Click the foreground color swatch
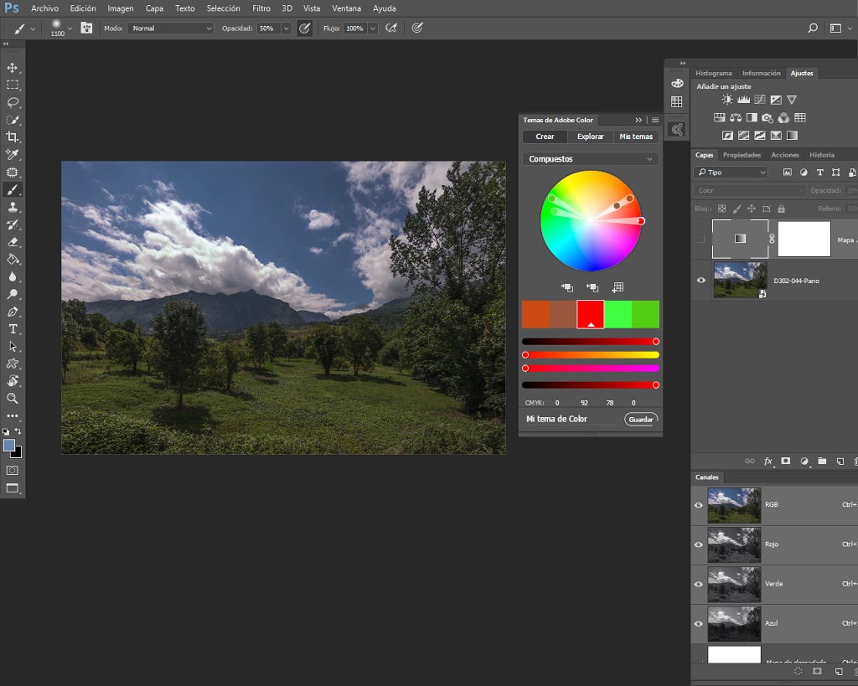858x686 pixels. click(8, 446)
